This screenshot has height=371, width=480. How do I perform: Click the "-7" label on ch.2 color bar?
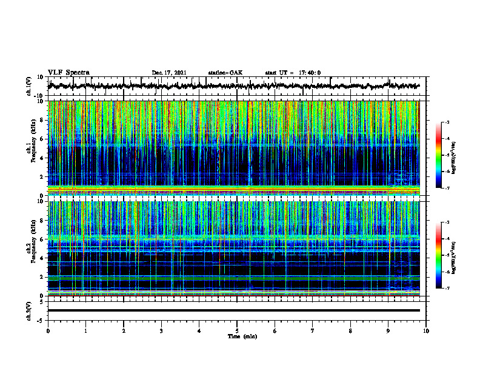tap(447, 288)
